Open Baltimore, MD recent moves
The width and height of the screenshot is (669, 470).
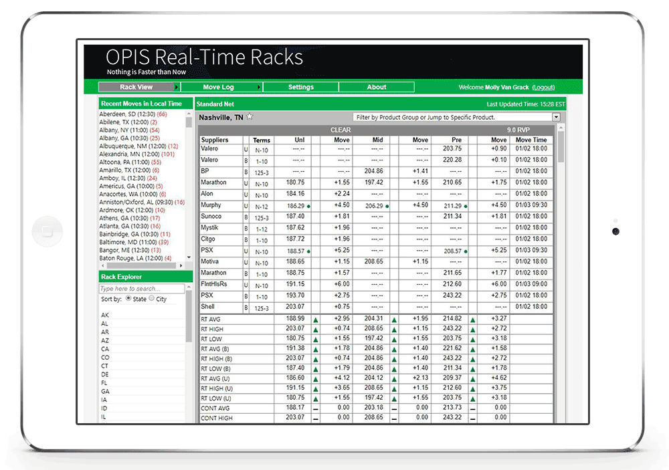[x=134, y=242]
